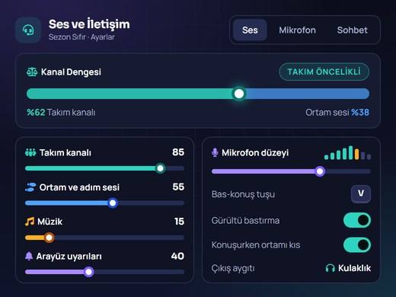Click the Arayüz uyarıları slider handle
This screenshot has width=396, height=297.
[89, 272]
